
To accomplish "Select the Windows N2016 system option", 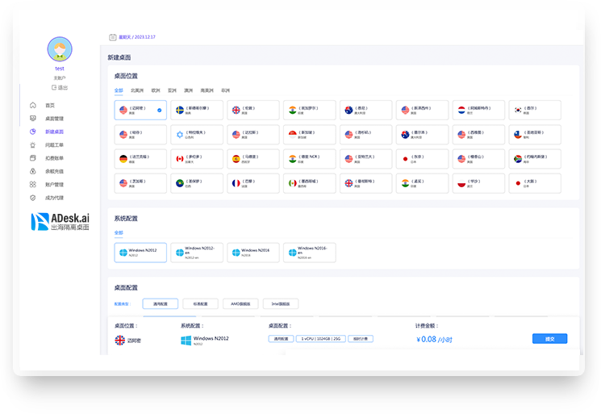I will [253, 253].
